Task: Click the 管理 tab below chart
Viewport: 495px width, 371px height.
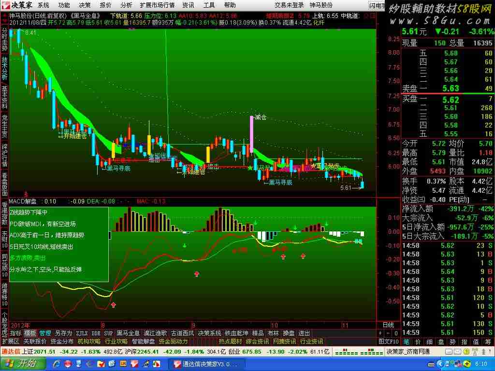Action: click(x=45, y=333)
